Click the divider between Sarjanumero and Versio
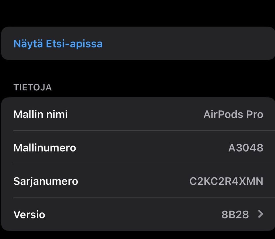This screenshot has height=239, width=275. click(x=143, y=198)
